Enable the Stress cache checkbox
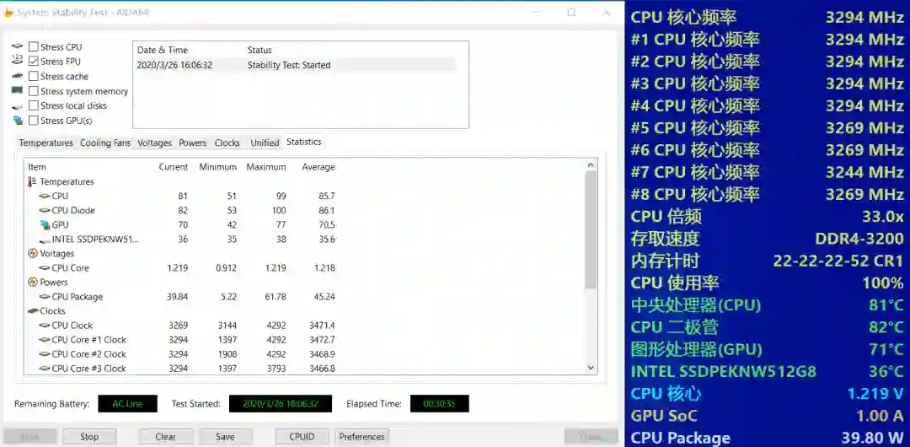The height and width of the screenshot is (447, 910). 34,76
